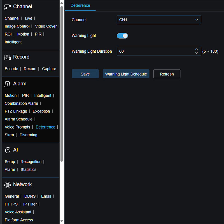The image size is (224, 224).
Task: Open the Siren alarm settings
Action: (x=9, y=135)
